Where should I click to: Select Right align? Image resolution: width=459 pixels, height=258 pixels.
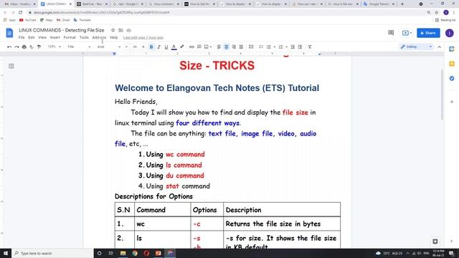(x=234, y=47)
